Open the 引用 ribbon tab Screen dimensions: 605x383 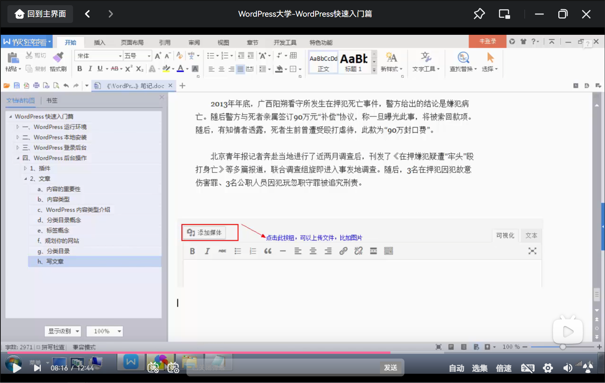click(x=165, y=42)
